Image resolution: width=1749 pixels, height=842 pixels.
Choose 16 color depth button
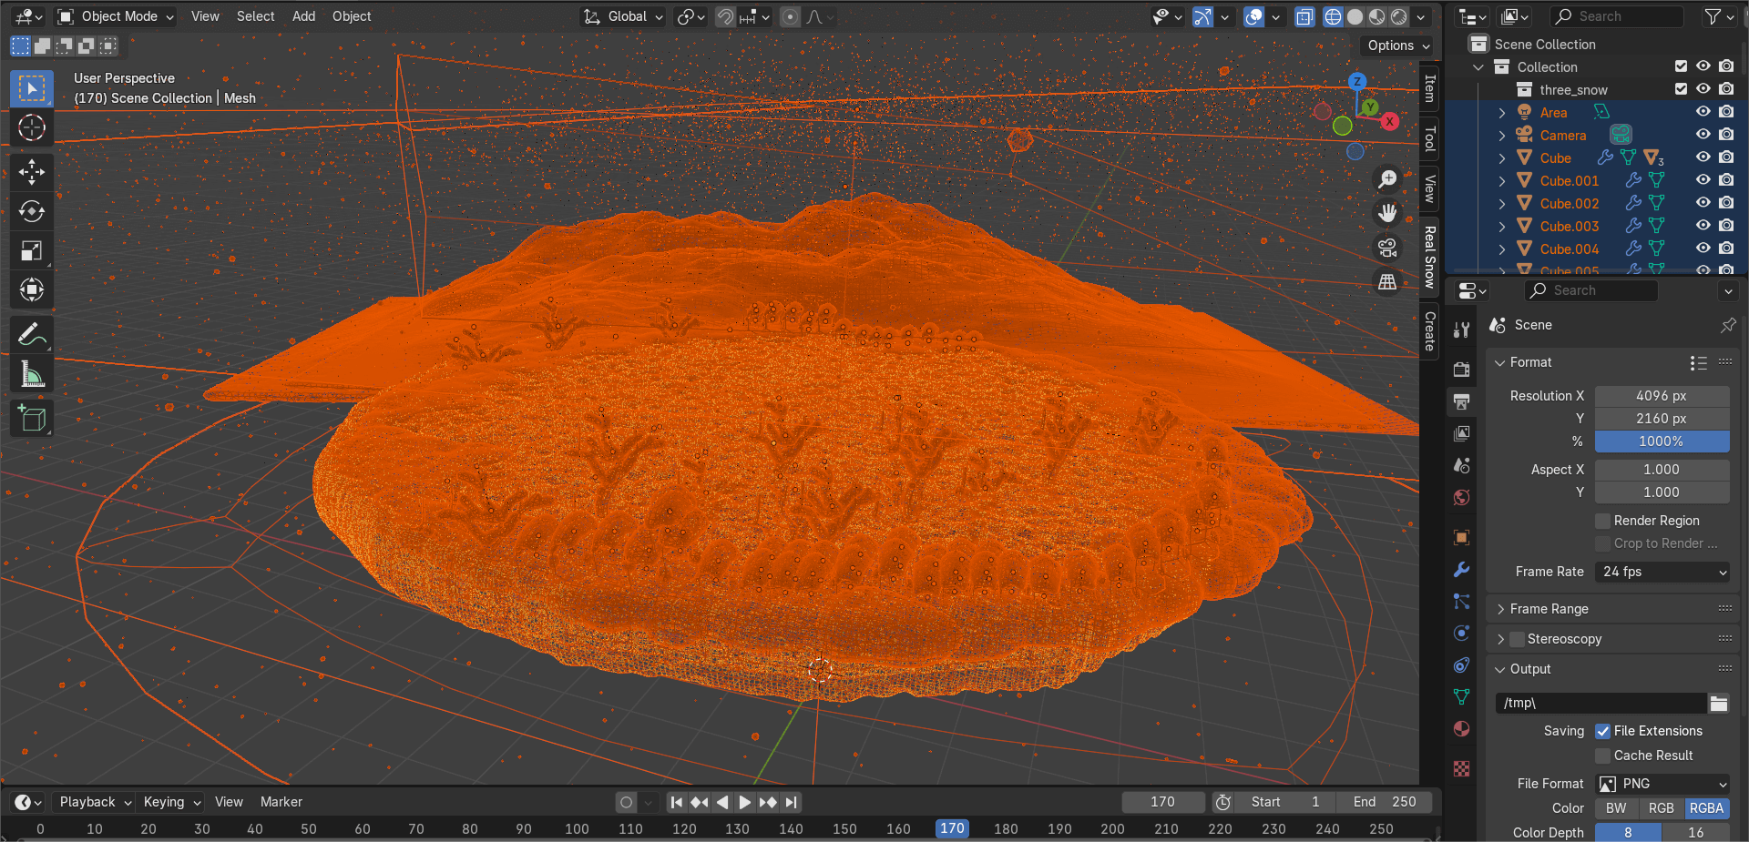[x=1695, y=832]
